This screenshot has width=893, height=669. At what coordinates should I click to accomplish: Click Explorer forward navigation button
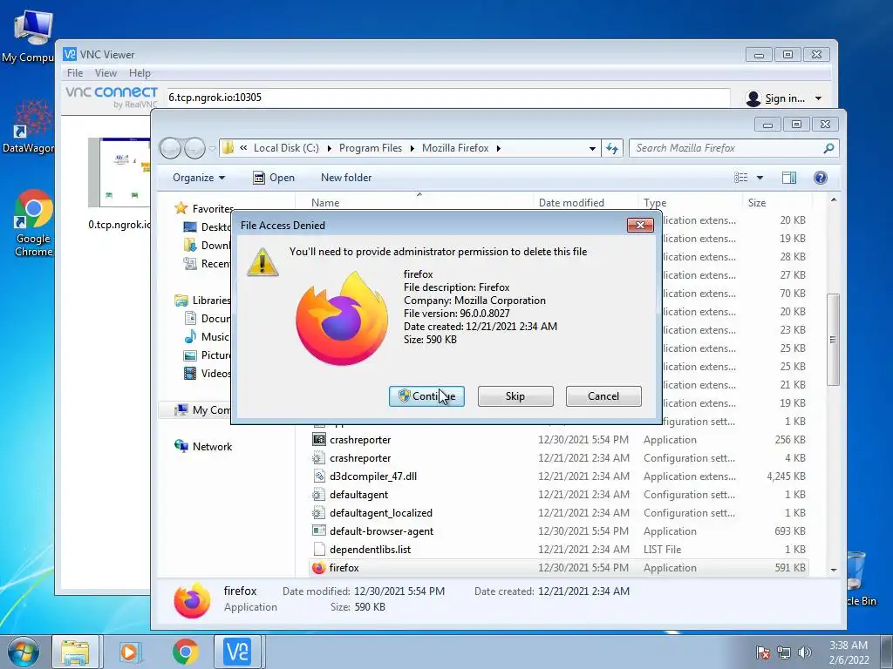point(194,148)
